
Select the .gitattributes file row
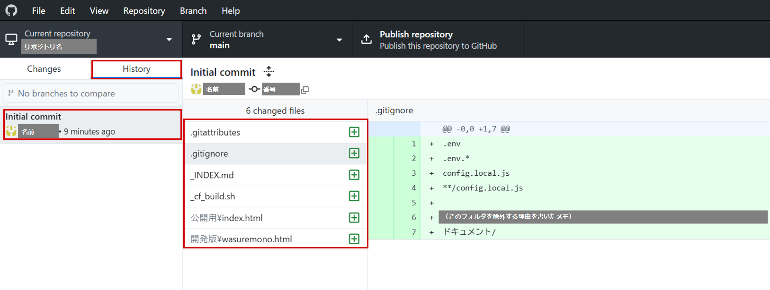pyautogui.click(x=276, y=132)
